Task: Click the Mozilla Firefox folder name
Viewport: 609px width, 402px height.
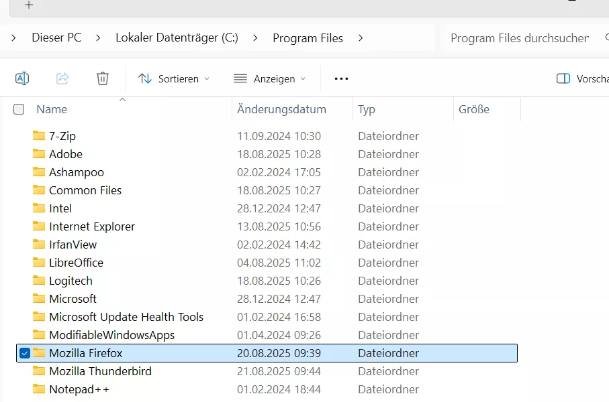Action: [x=86, y=353]
